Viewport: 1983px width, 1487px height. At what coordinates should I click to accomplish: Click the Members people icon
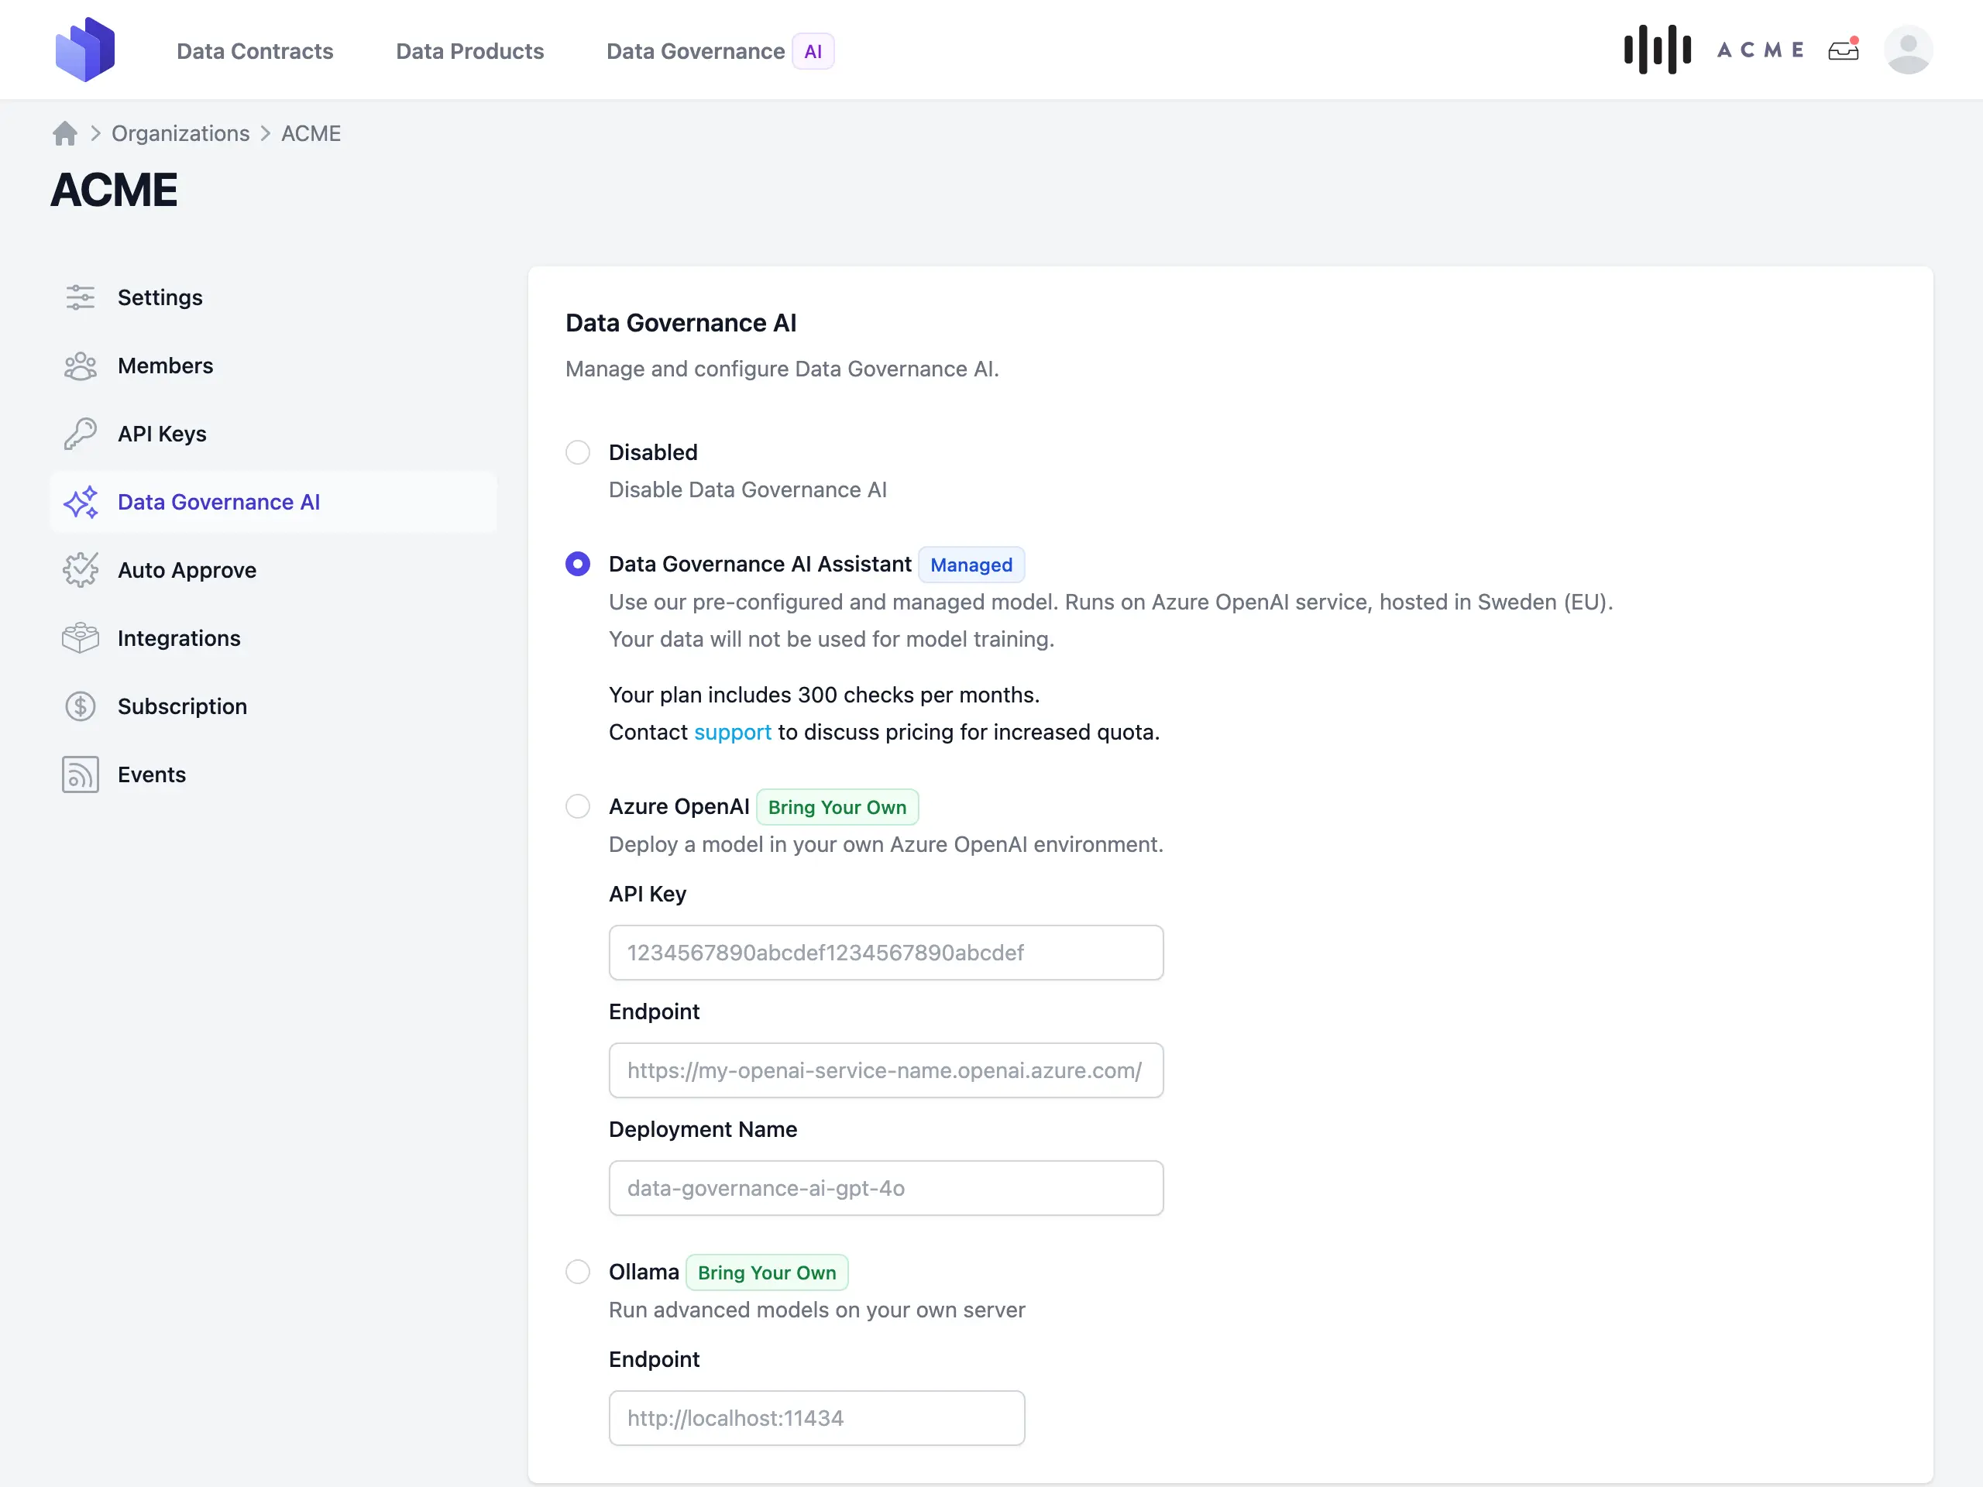click(x=81, y=366)
